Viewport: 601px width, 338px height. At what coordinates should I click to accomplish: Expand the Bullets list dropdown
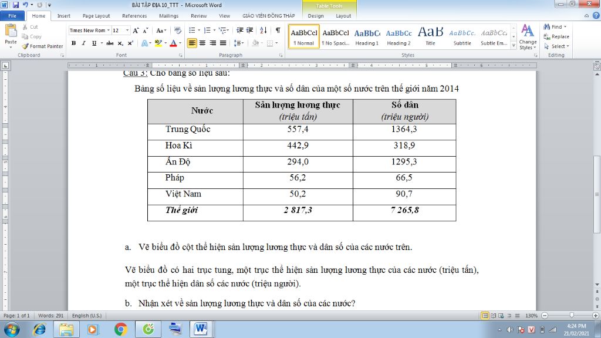pos(199,31)
